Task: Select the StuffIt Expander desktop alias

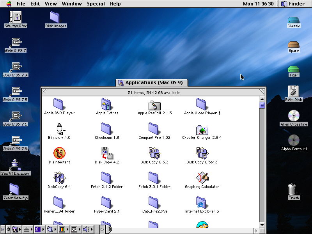Action: (x=16, y=165)
